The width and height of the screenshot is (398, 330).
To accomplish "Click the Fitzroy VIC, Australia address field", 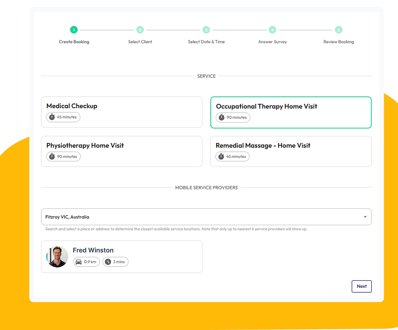I will (x=206, y=217).
